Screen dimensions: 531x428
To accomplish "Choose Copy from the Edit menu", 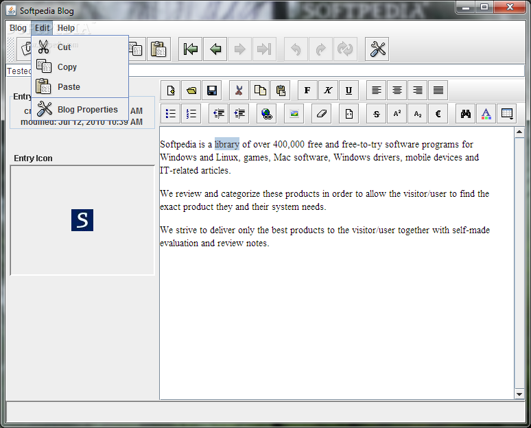I will click(x=80, y=67).
